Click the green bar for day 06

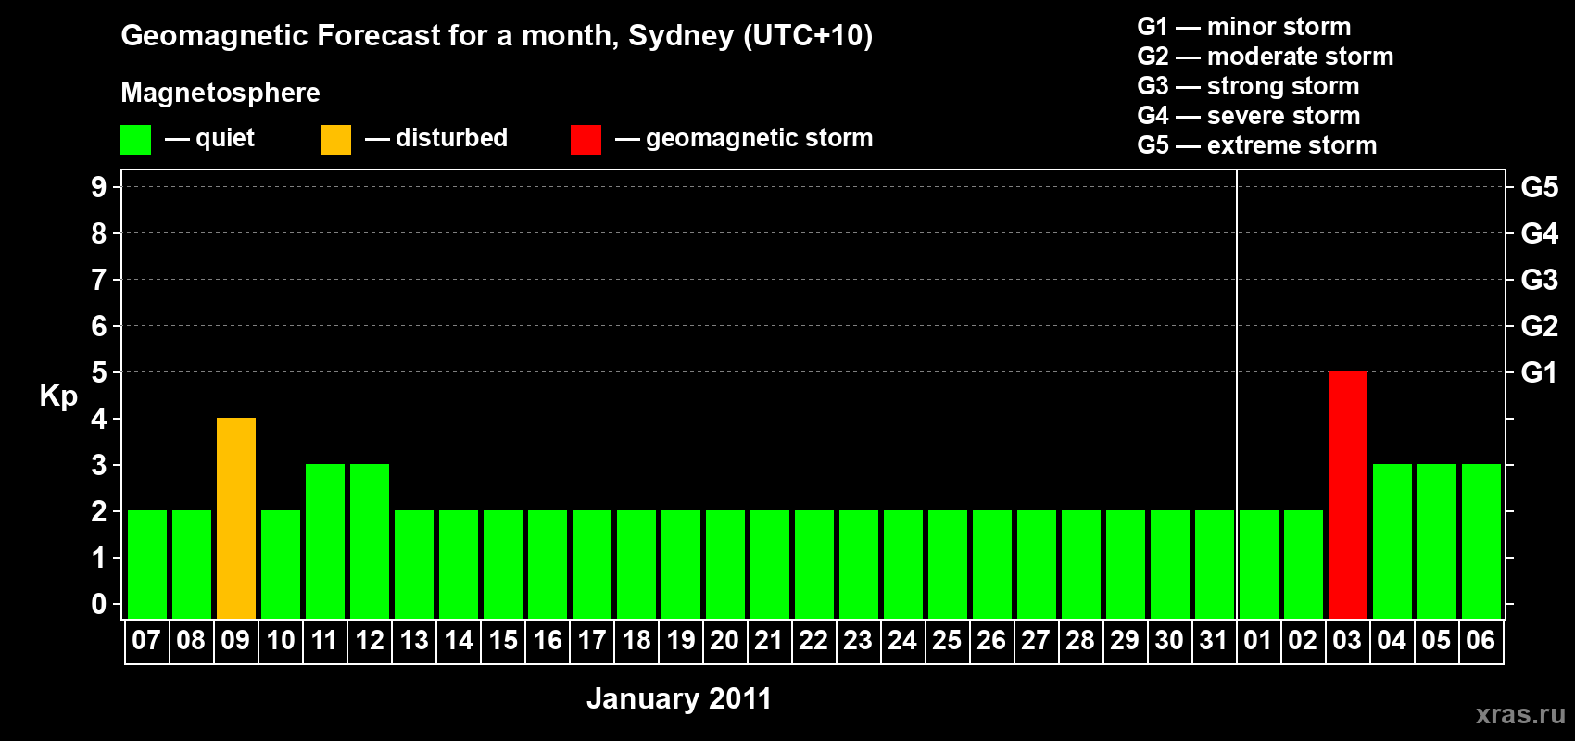(1481, 541)
